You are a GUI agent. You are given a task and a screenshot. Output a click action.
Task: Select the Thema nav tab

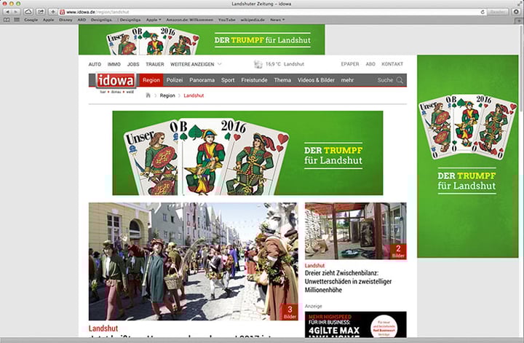[x=282, y=80]
